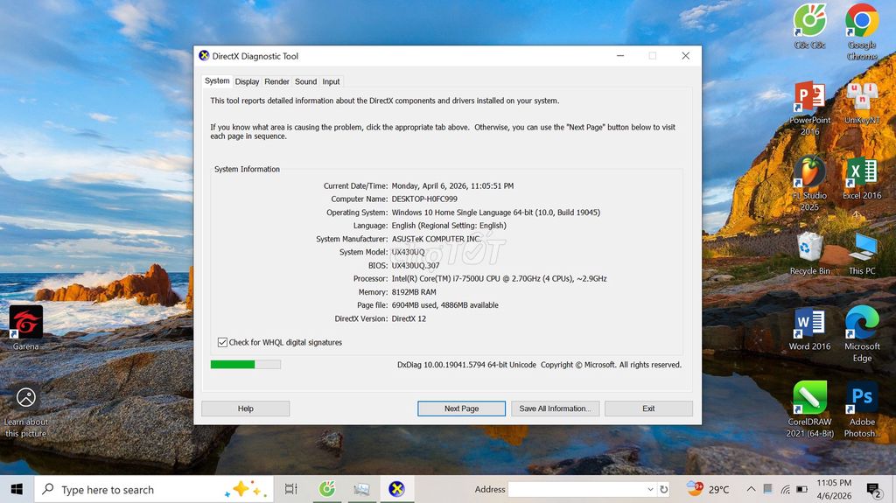Open the notification center icon
This screenshot has height=503, width=896.
[x=873, y=490]
